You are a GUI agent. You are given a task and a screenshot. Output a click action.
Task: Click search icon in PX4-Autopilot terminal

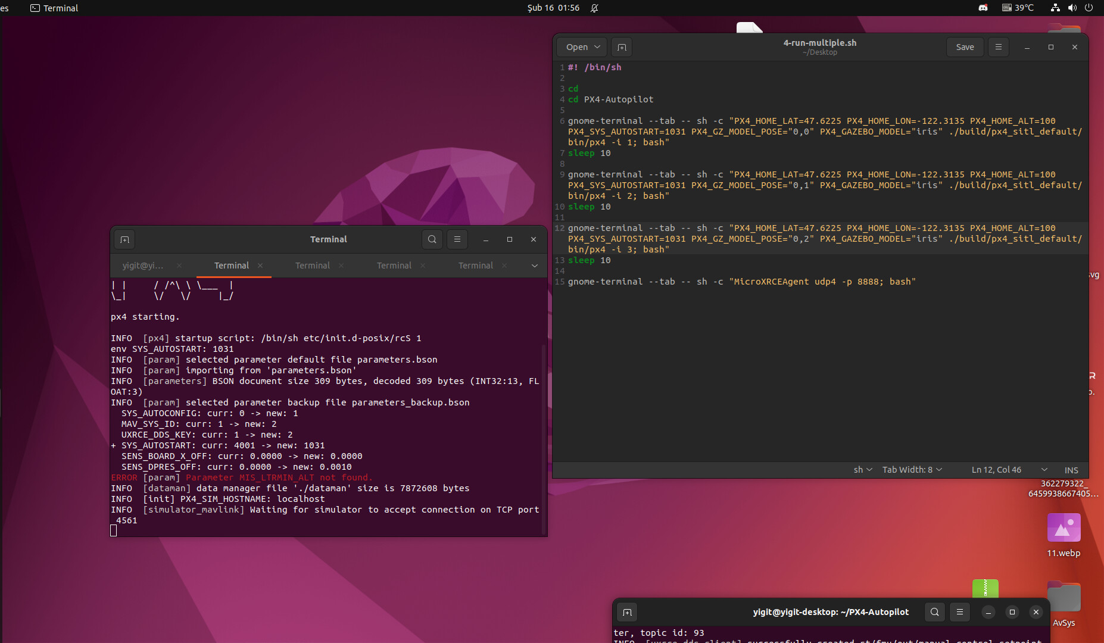(x=935, y=612)
